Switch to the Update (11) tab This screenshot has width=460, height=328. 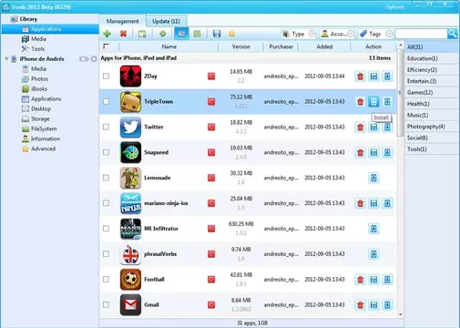coord(167,21)
